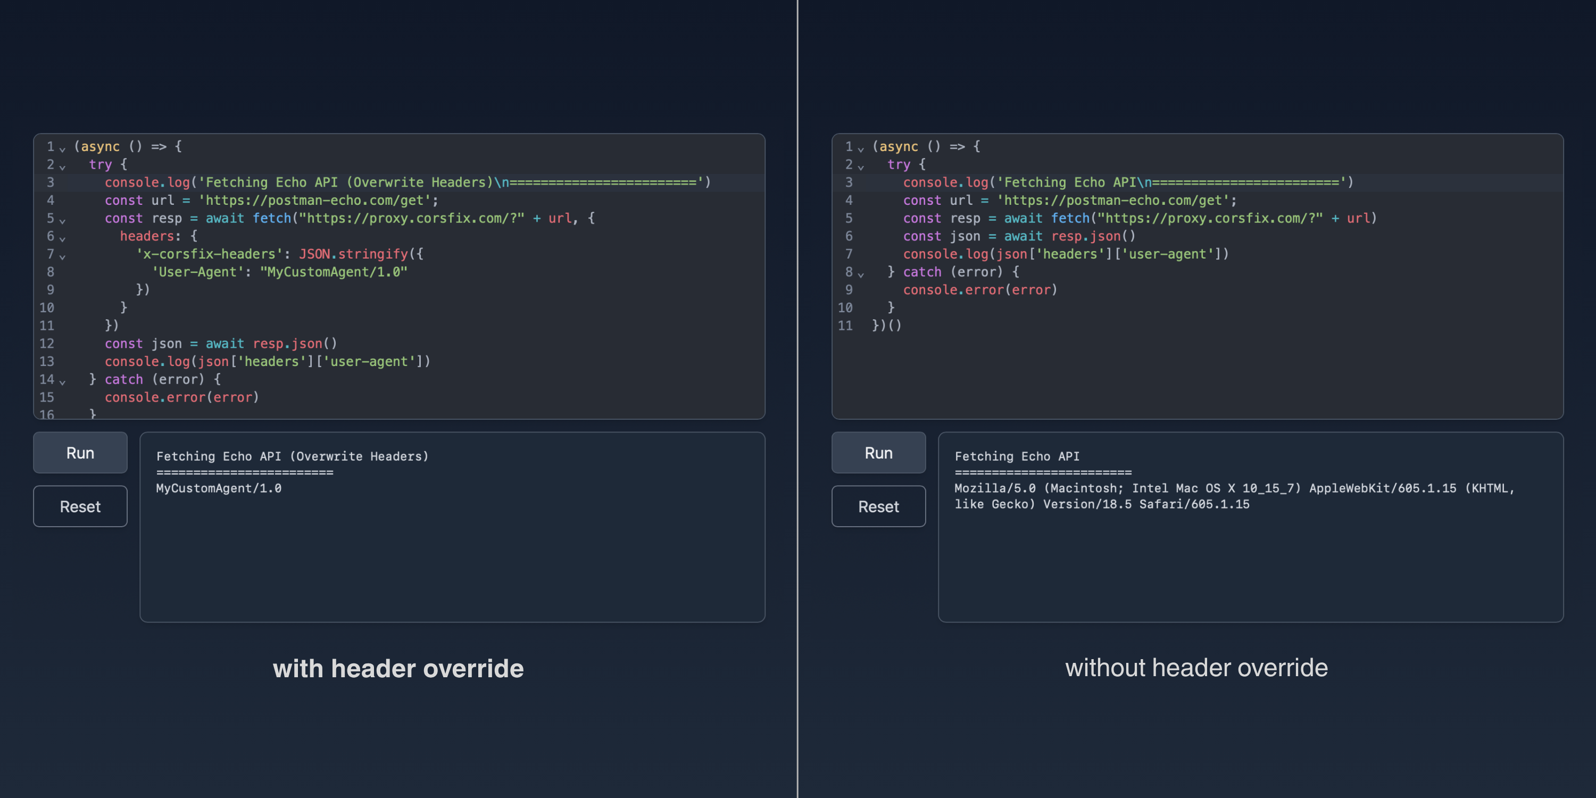Screen dimensions: 1596x798
Task: Click Run button under header override editor
Action: pos(80,453)
